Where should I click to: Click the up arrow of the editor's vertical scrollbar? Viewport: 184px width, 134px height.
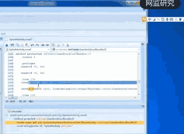[139, 54]
